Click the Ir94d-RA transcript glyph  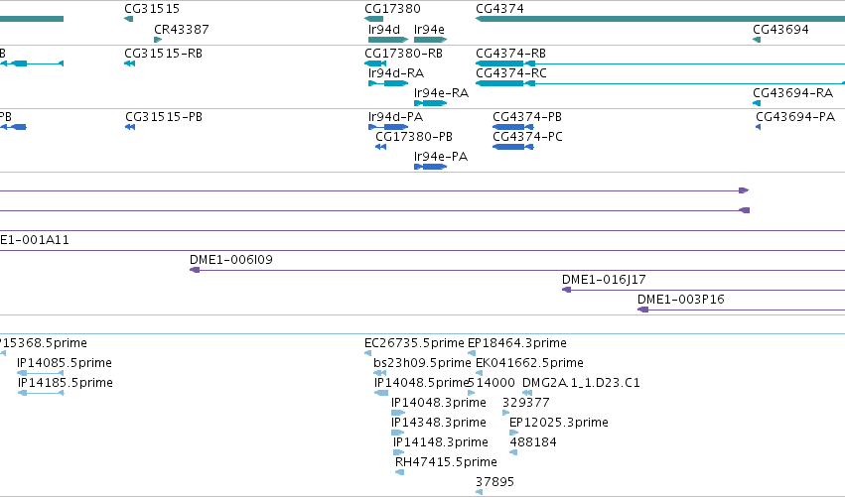[x=388, y=83]
